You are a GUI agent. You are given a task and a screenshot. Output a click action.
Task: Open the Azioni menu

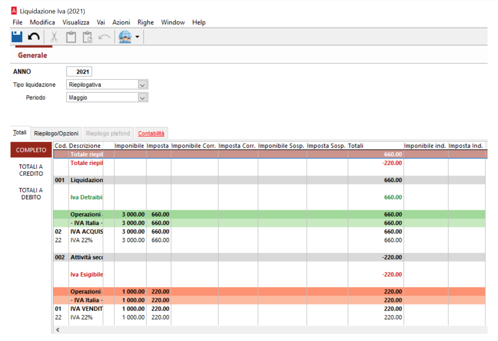pyautogui.click(x=121, y=22)
